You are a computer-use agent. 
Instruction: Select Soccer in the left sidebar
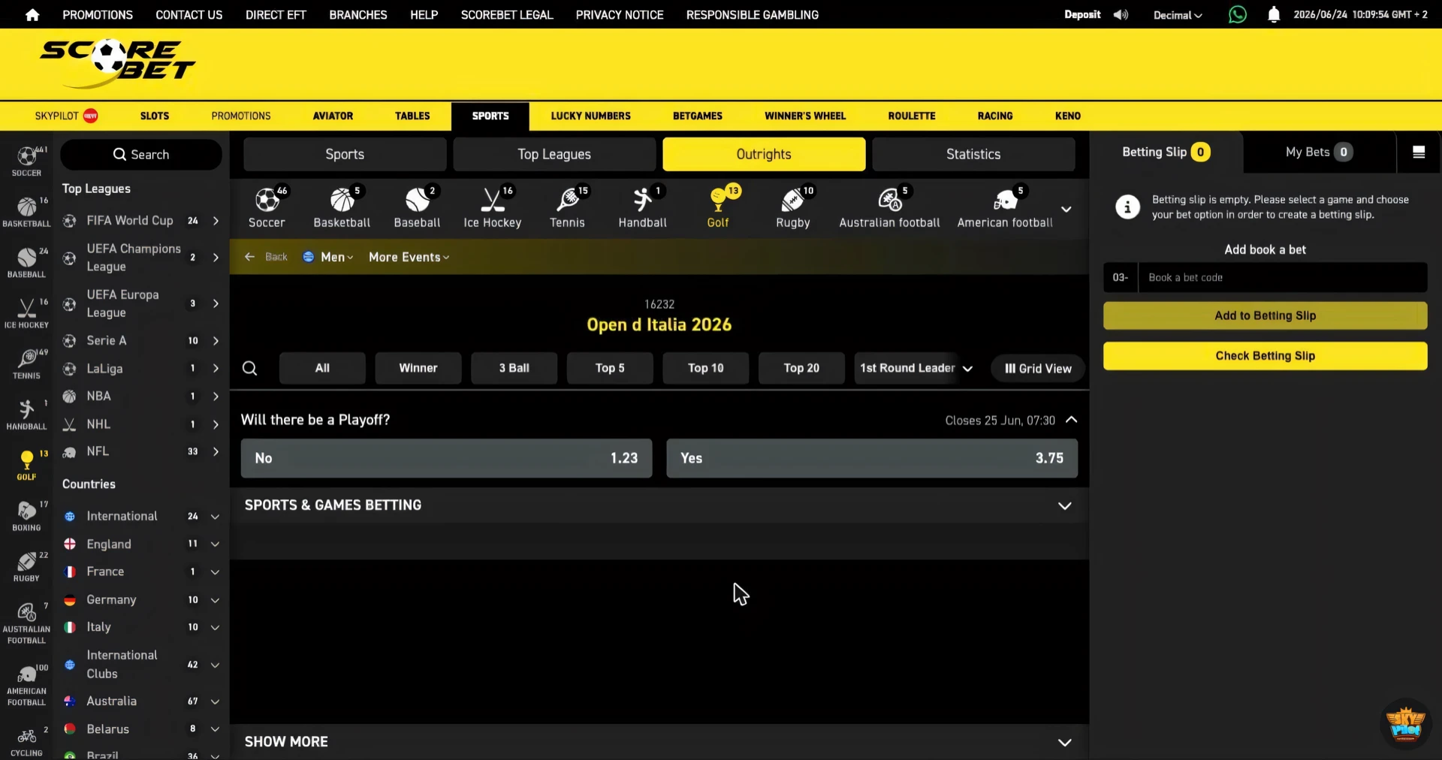[26, 161]
